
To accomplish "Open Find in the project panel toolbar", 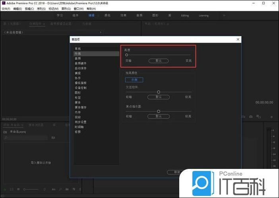I will [x=60, y=189].
